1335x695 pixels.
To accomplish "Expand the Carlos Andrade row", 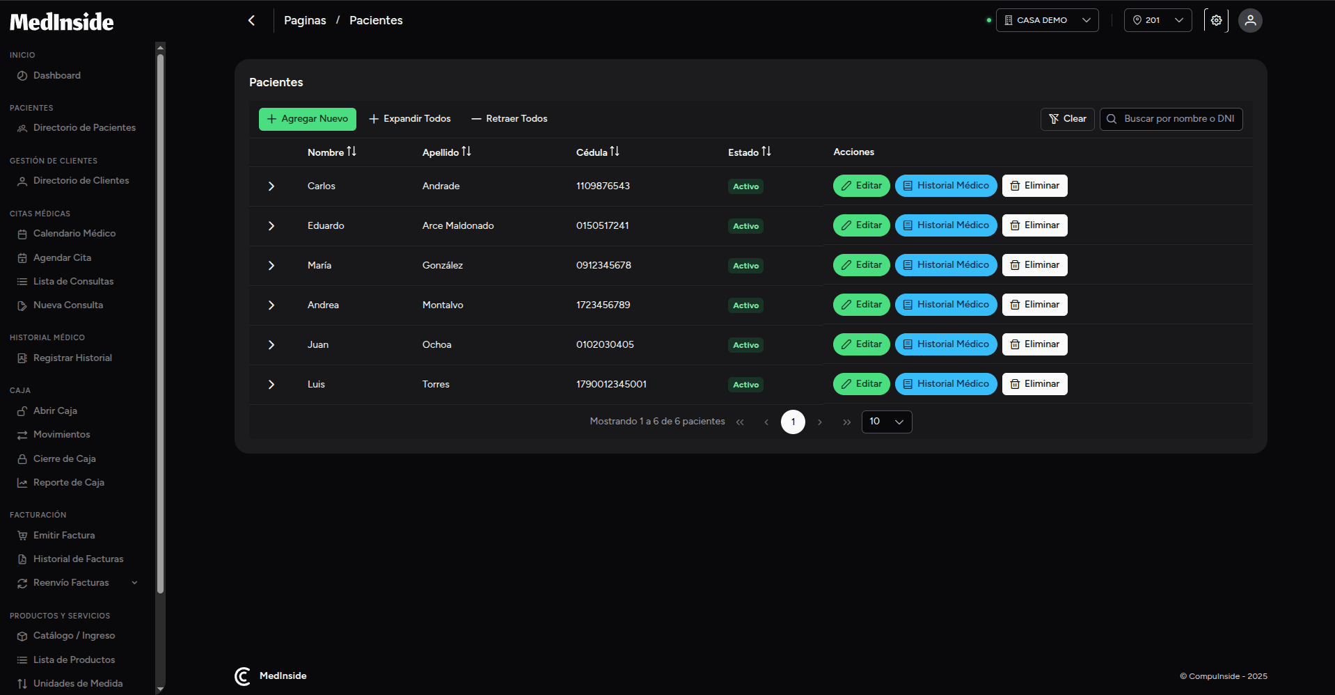I will coord(271,186).
